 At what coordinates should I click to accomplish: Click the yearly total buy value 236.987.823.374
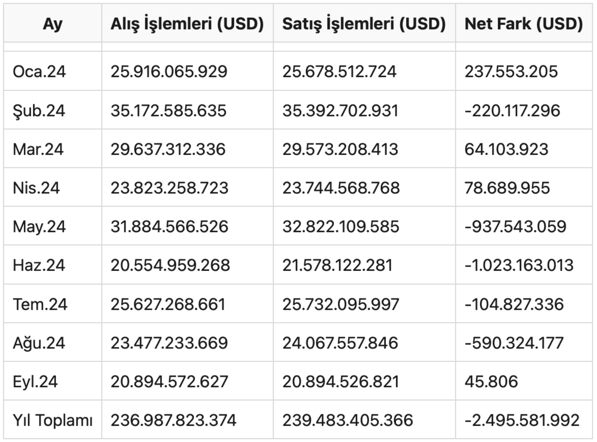[174, 420]
